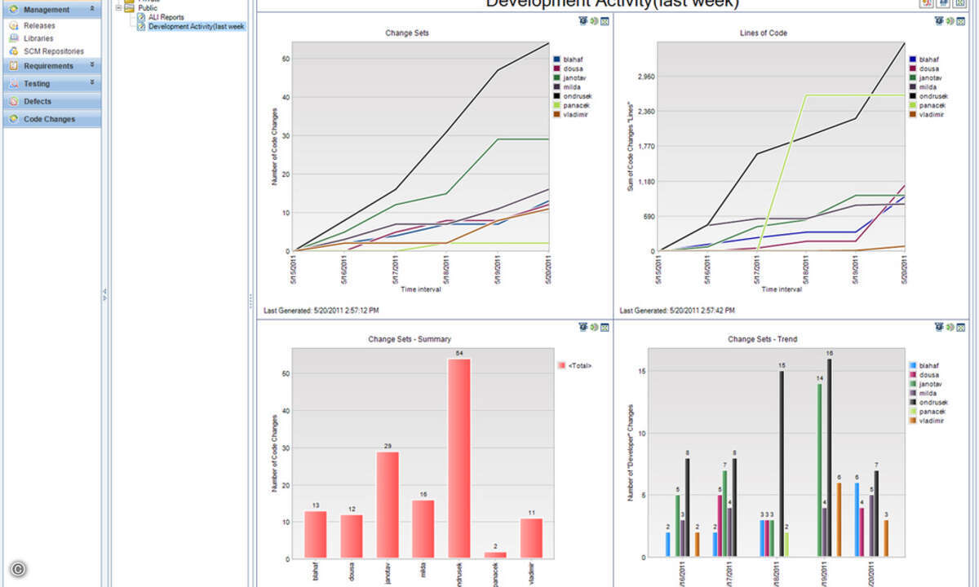This screenshot has height=587, width=979.
Task: Maximize the Change Sets - Summary panel
Action: coord(605,327)
